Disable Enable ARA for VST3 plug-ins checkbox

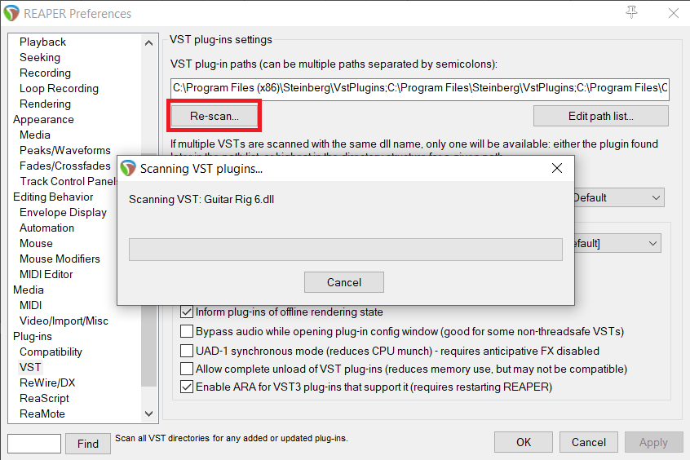[x=187, y=387]
